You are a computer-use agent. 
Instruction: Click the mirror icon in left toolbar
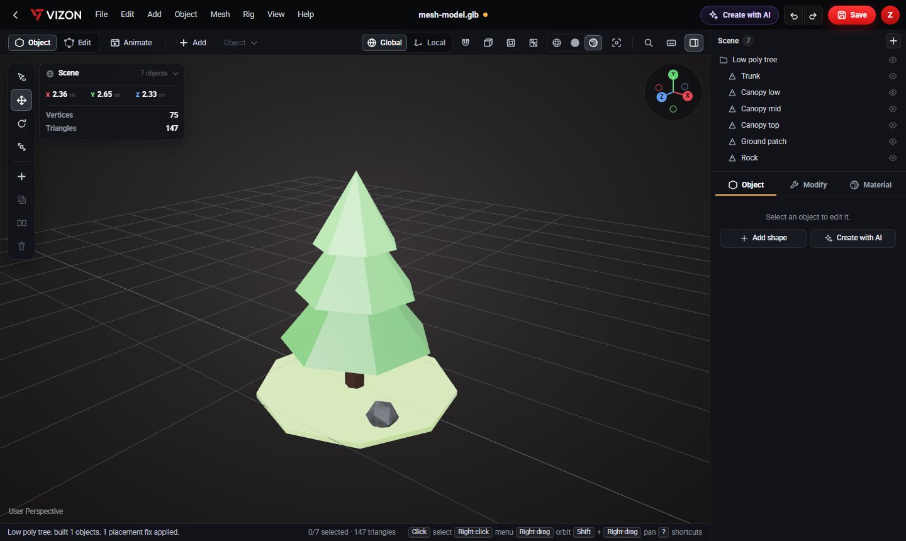pyautogui.click(x=21, y=223)
